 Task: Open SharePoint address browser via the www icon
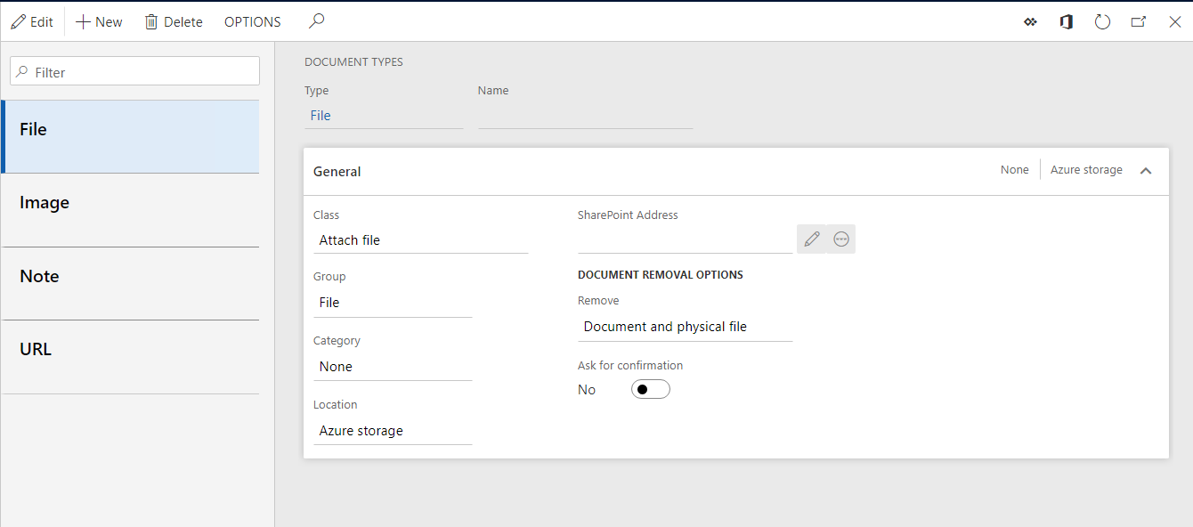click(x=841, y=239)
